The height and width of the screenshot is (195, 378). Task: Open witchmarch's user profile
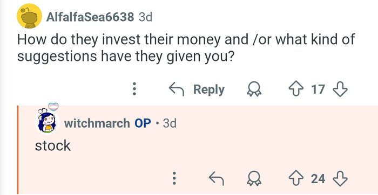pyautogui.click(x=97, y=123)
